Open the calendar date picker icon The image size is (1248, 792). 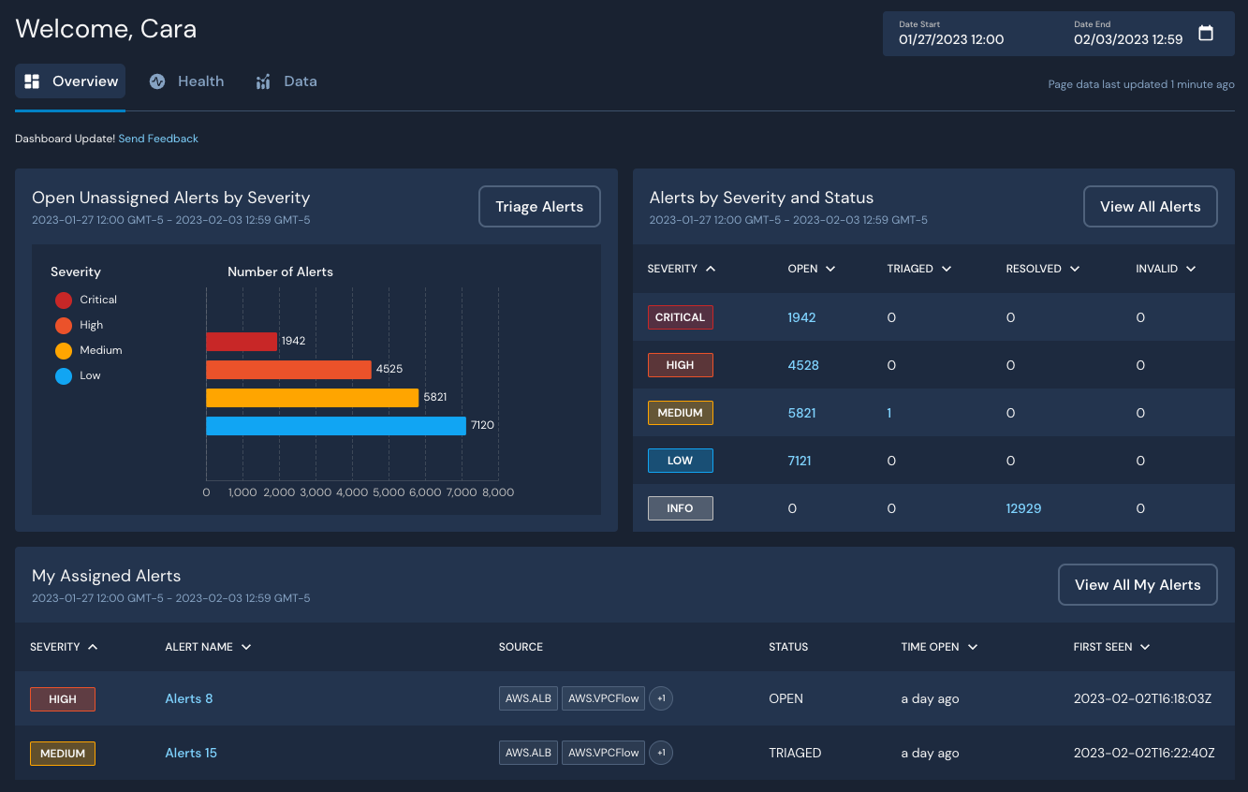[1206, 33]
